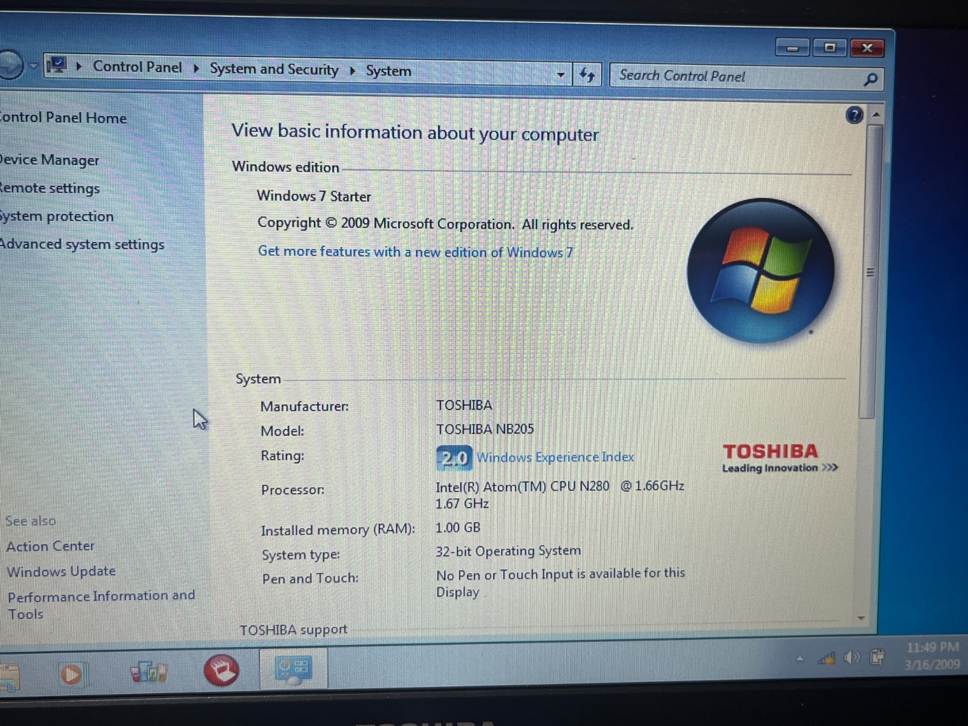Click the Windows 7 Starter text
The image size is (968, 726).
point(313,196)
